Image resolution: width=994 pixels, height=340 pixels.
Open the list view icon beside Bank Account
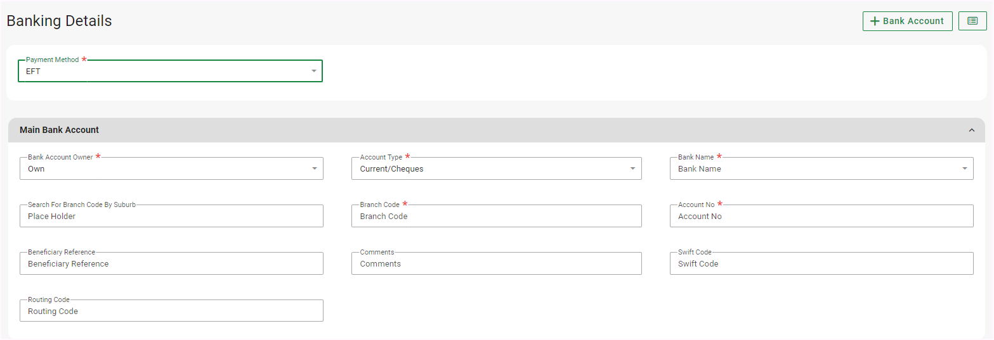(972, 21)
